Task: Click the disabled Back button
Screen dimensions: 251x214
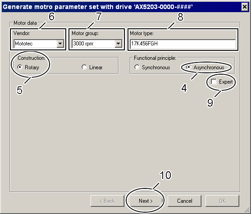Action: 107,201
